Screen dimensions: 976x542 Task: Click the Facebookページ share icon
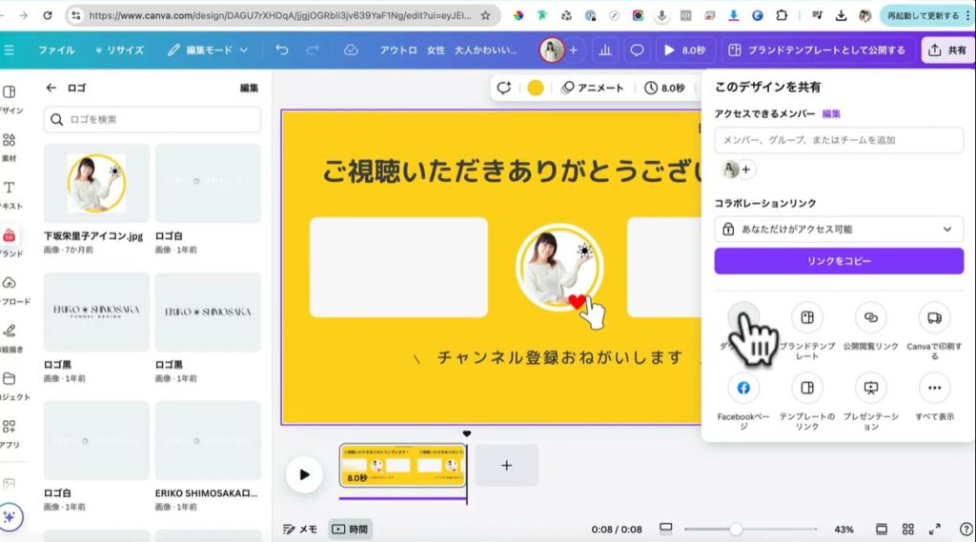click(x=743, y=388)
